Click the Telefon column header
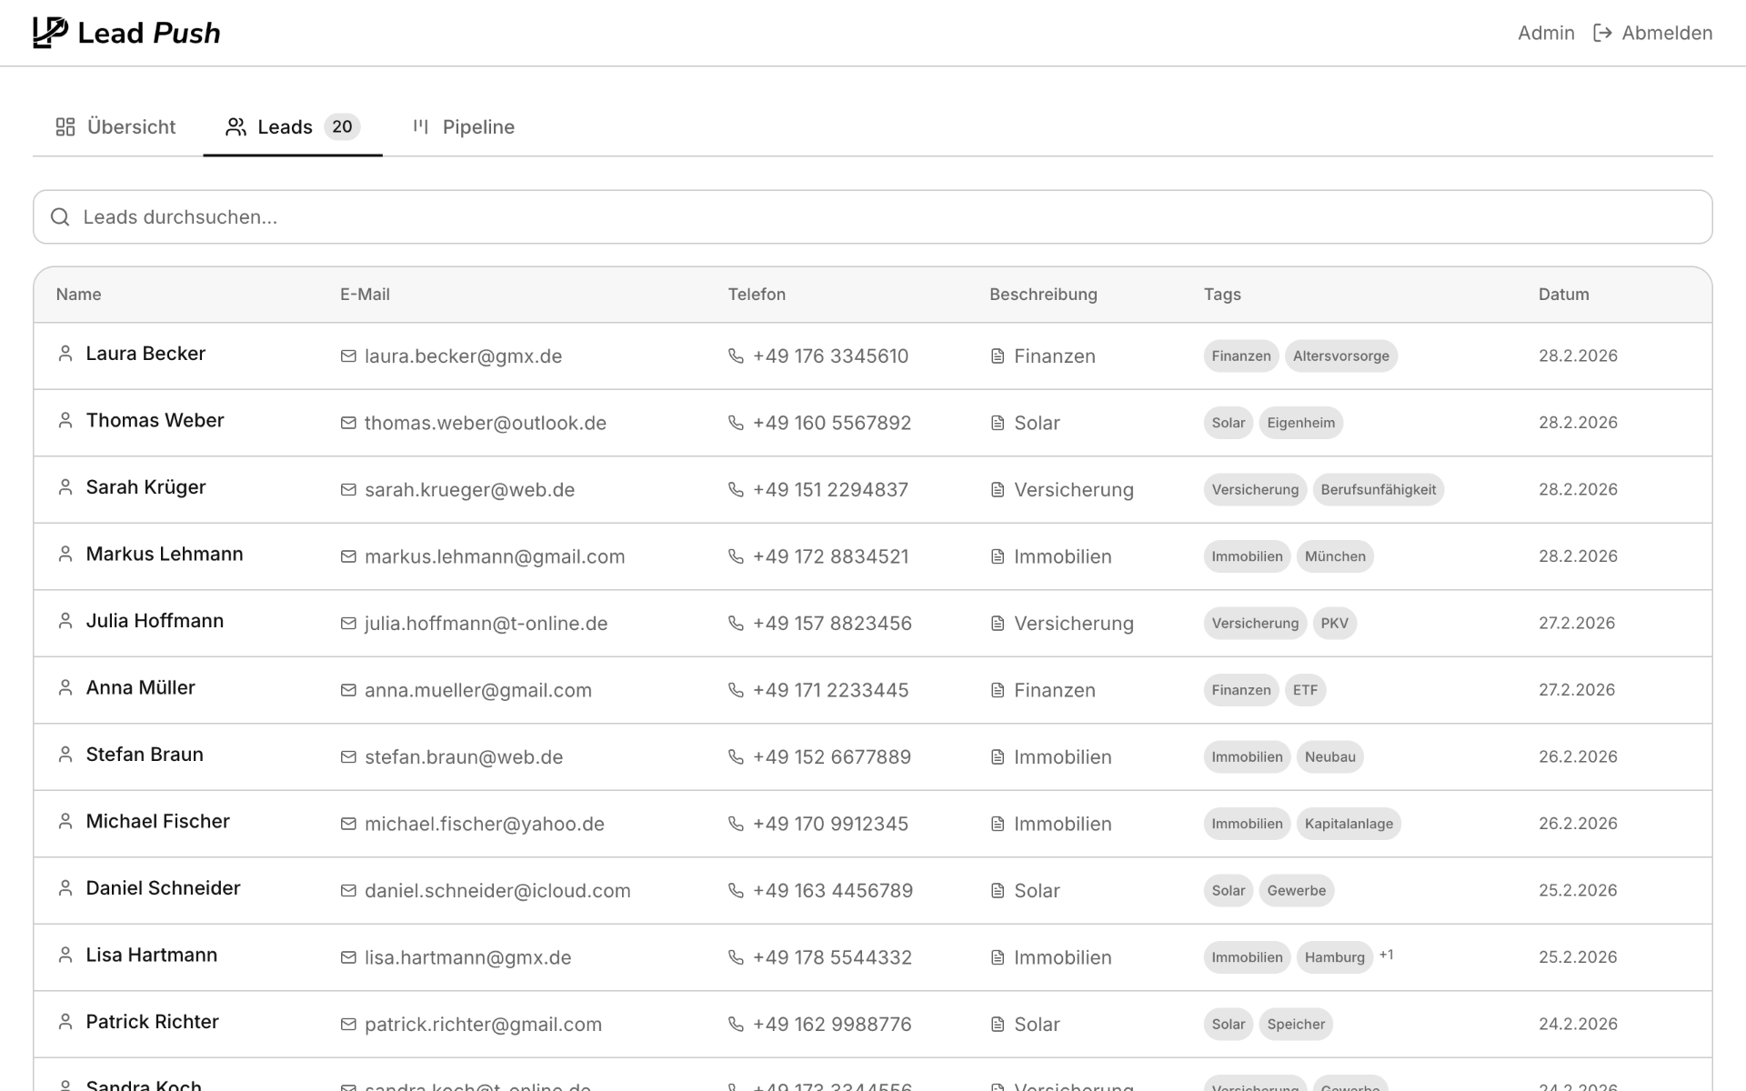The height and width of the screenshot is (1091, 1746). (x=757, y=295)
